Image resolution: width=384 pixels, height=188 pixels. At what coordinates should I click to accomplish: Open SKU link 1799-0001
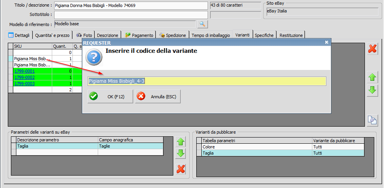pyautogui.click(x=25, y=71)
